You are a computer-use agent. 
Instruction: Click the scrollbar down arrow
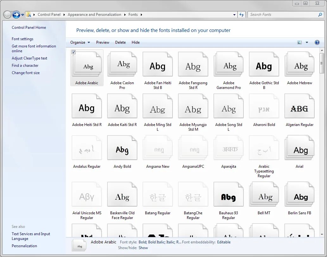[x=322, y=235]
